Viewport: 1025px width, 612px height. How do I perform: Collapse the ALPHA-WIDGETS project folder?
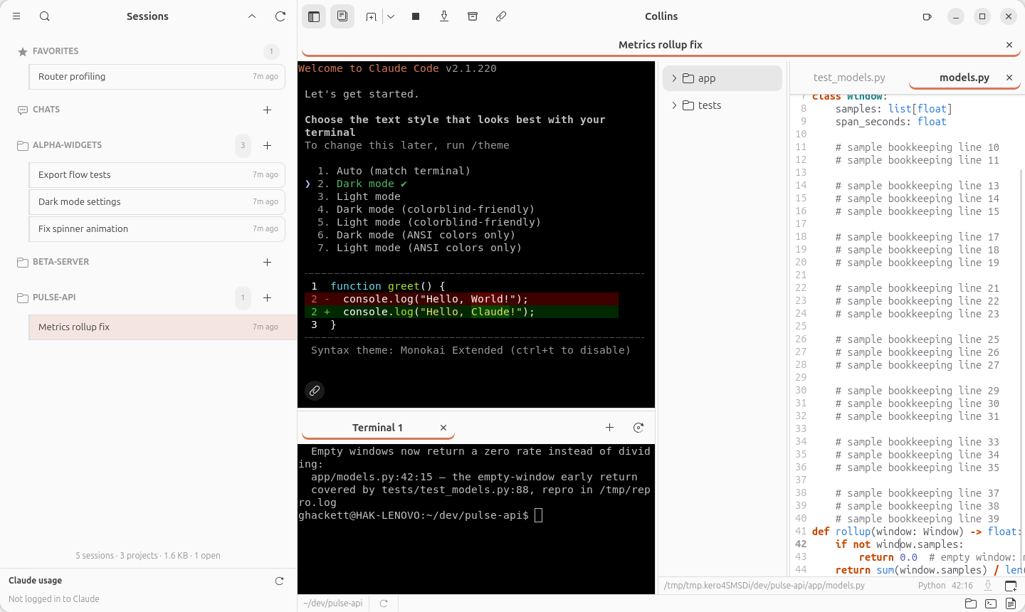[68, 145]
